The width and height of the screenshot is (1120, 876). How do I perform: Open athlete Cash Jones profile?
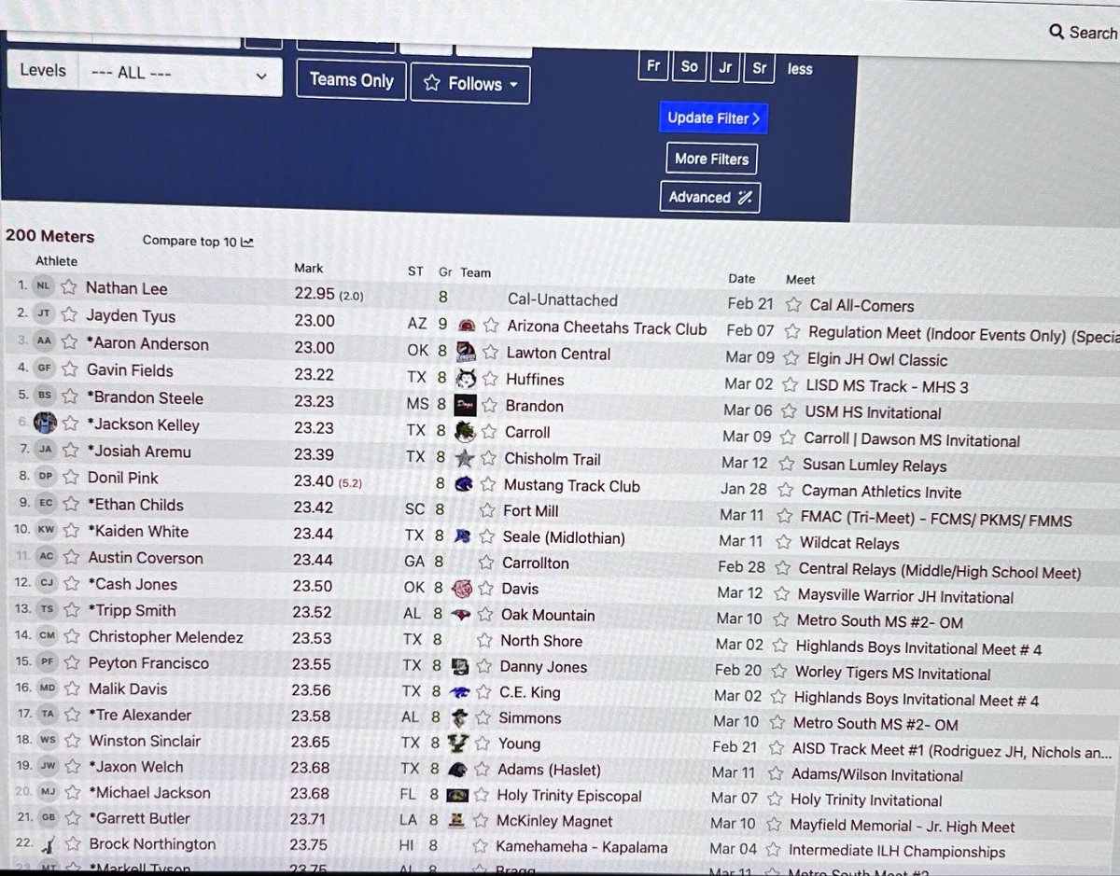133,584
